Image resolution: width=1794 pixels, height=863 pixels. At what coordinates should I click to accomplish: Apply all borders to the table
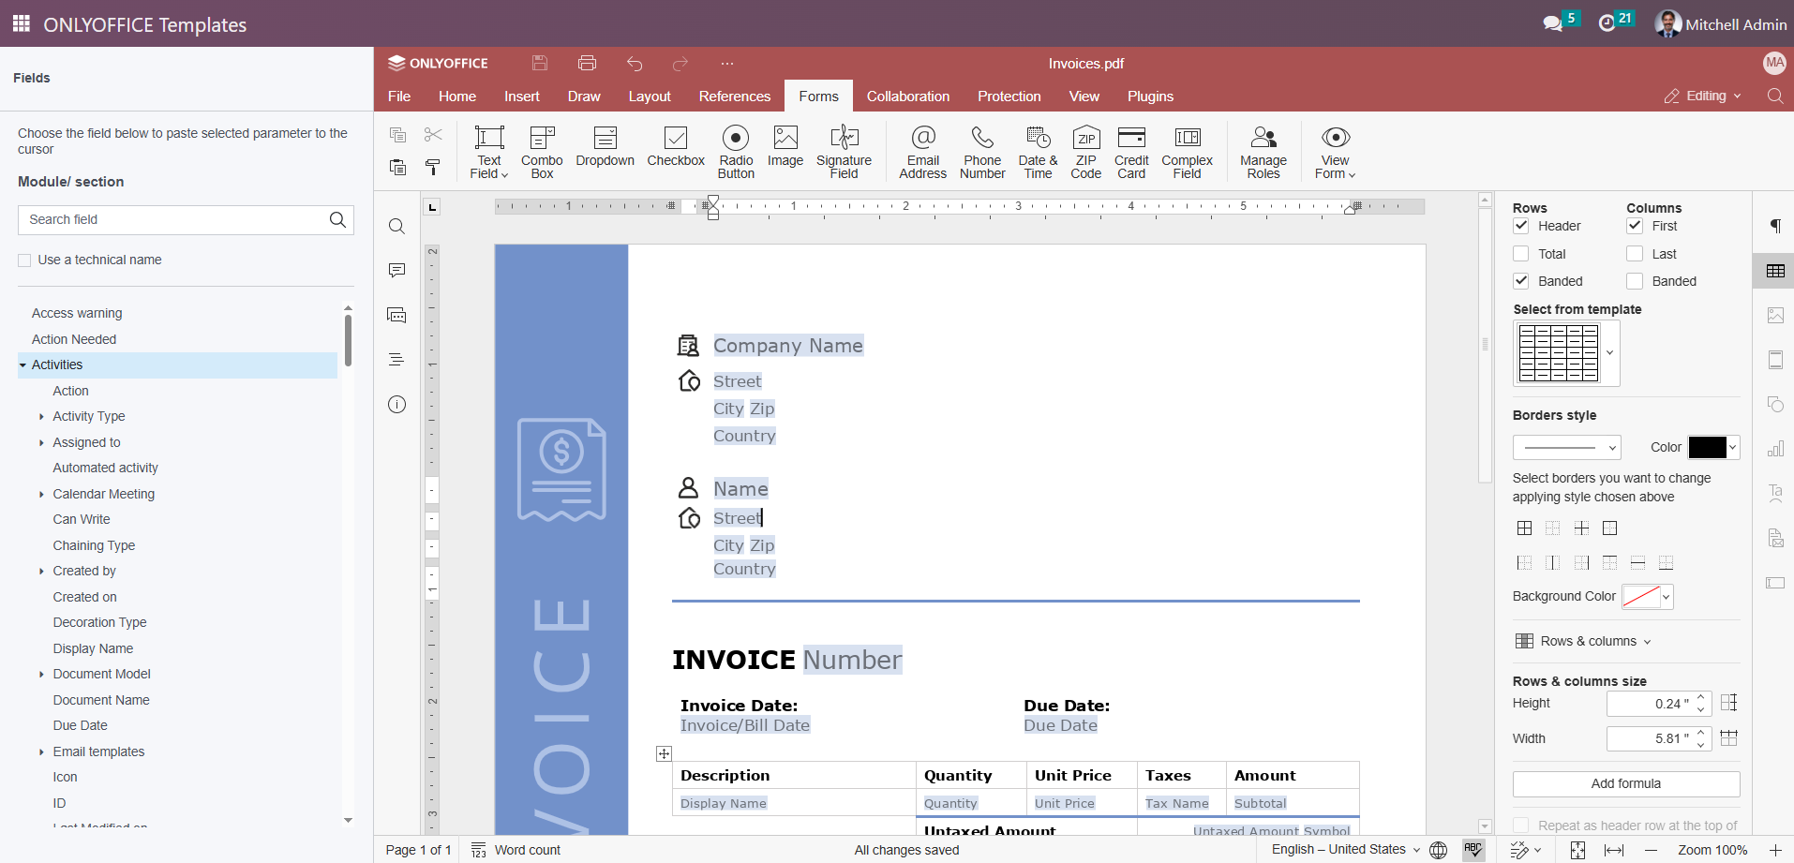click(1525, 528)
